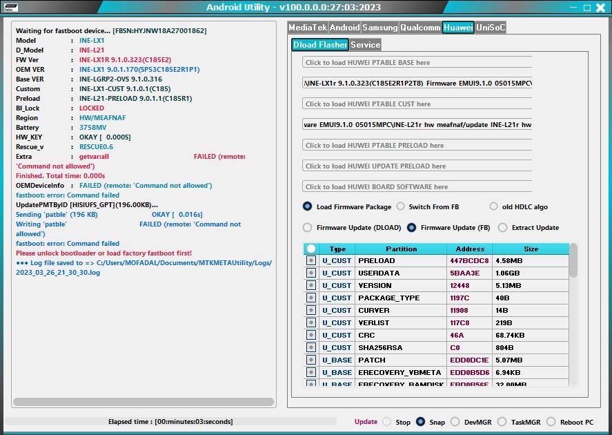The width and height of the screenshot is (612, 435).
Task: Click size 68.74KB in CRC row
Action: tap(531, 335)
